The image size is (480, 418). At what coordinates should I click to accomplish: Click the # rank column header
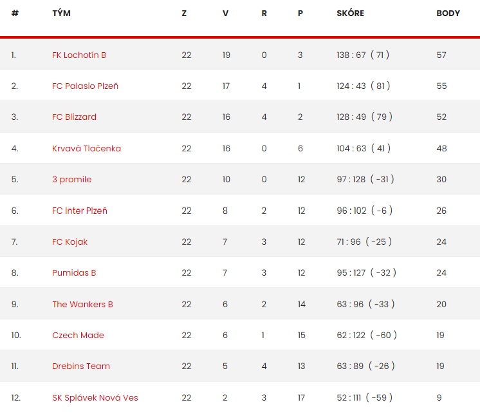pos(15,13)
